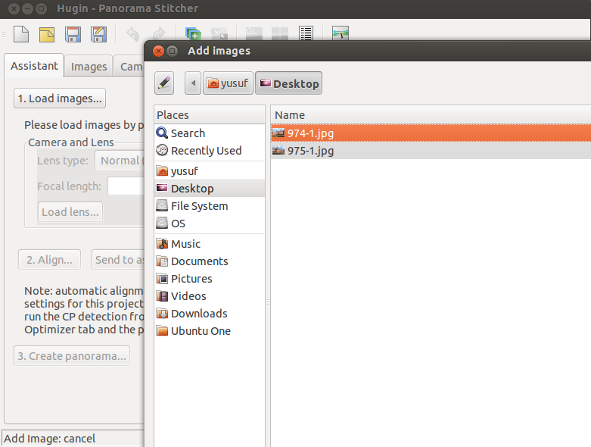This screenshot has height=447, width=591.
Task: Open Ubuntu One folder in Places
Action: 210,331
